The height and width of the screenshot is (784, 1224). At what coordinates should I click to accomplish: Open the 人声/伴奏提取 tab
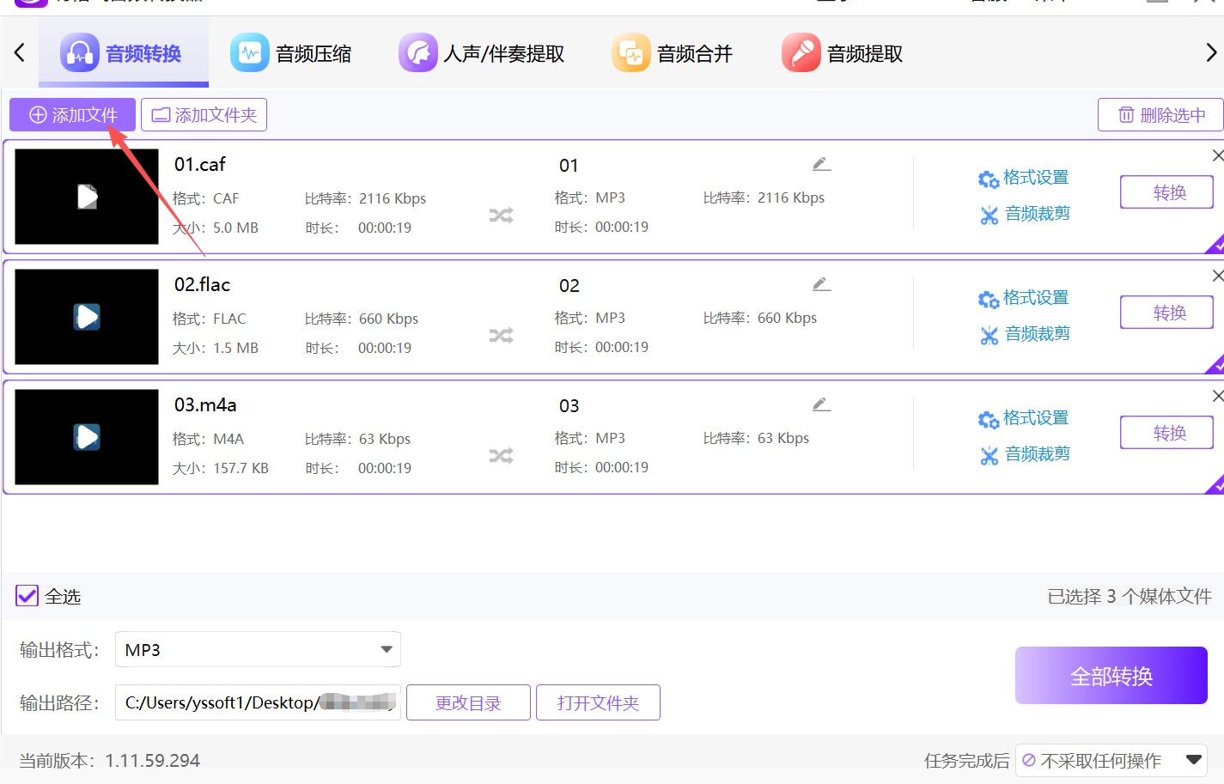(x=482, y=54)
